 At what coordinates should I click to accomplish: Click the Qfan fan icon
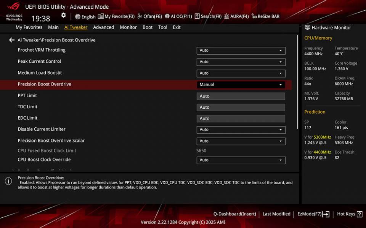(x=140, y=16)
